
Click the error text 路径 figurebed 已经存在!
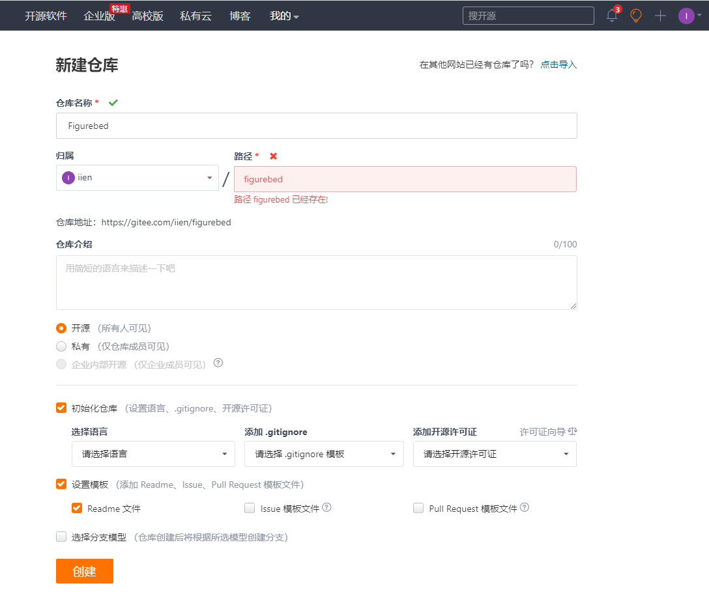(x=281, y=199)
